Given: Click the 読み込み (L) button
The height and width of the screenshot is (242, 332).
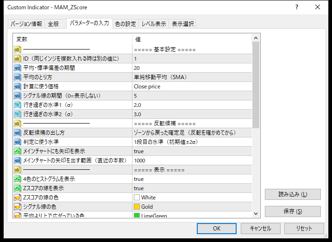Looking at the screenshot, I should point(293,194).
